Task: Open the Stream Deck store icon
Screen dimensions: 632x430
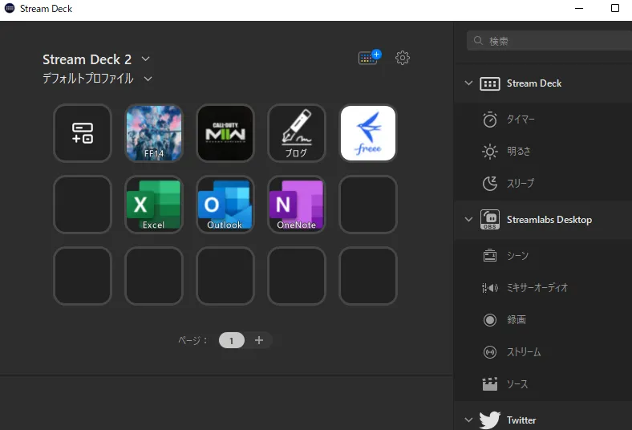Action: (369, 57)
